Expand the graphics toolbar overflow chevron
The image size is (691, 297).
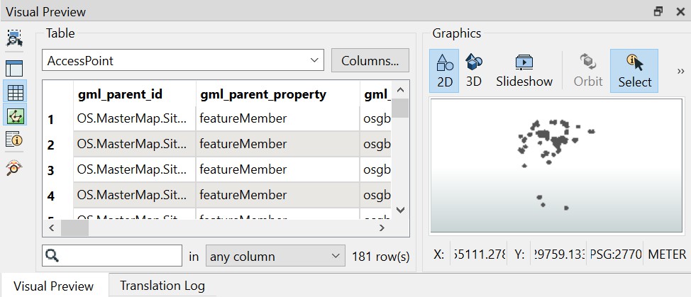pyautogui.click(x=680, y=72)
